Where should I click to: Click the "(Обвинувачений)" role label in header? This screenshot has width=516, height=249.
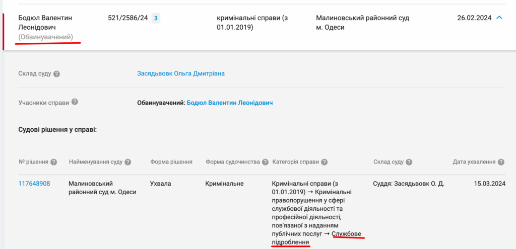[46, 37]
